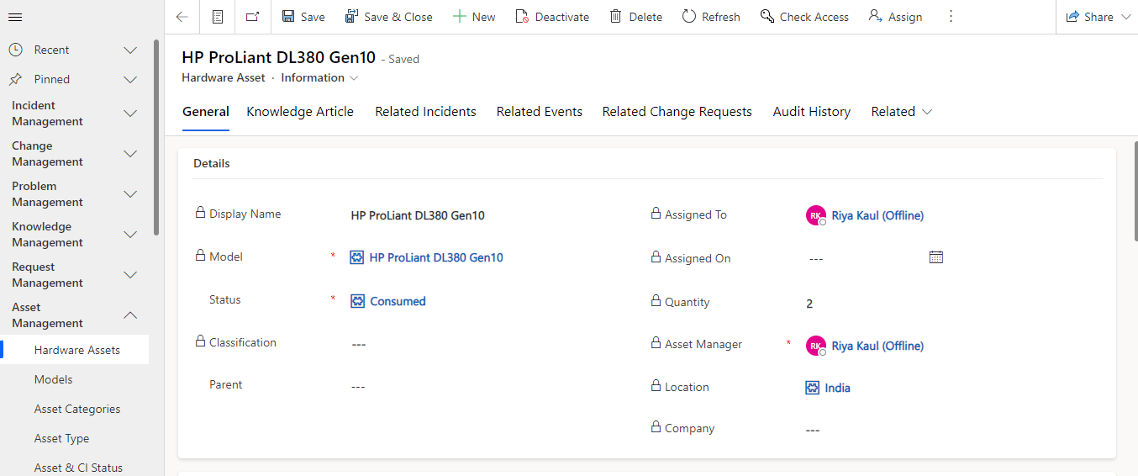Open the Consumed status link
Image resolution: width=1138 pixels, height=476 pixels.
(x=398, y=301)
